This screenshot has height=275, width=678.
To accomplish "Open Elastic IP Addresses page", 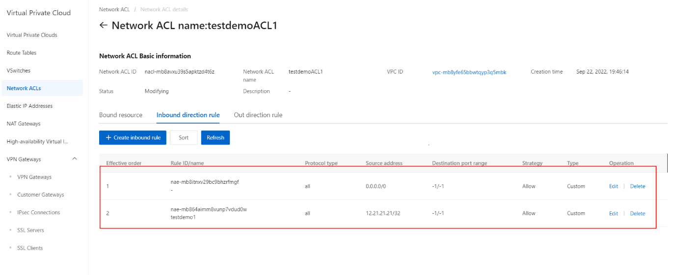I will (29, 106).
